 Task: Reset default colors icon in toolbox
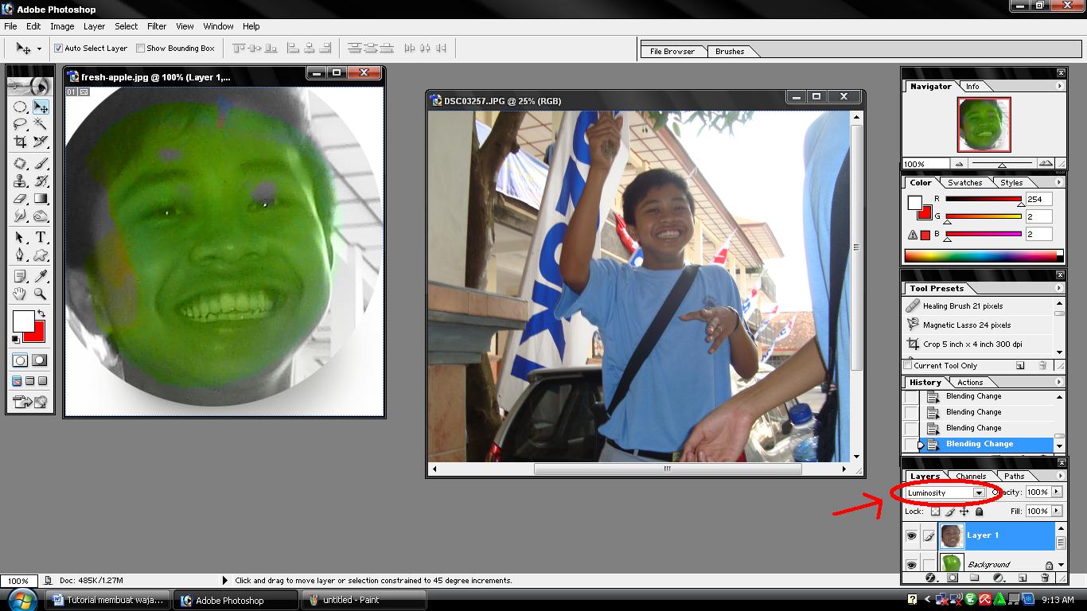point(16,340)
